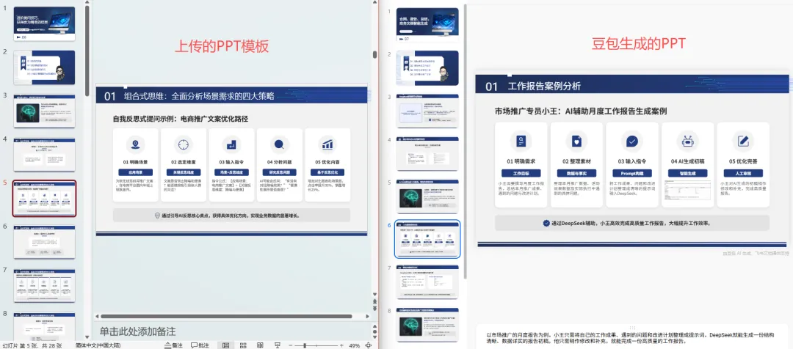793x349 pixels.
Task: Click document search icon on 01 明确需求 card
Action: point(521,141)
